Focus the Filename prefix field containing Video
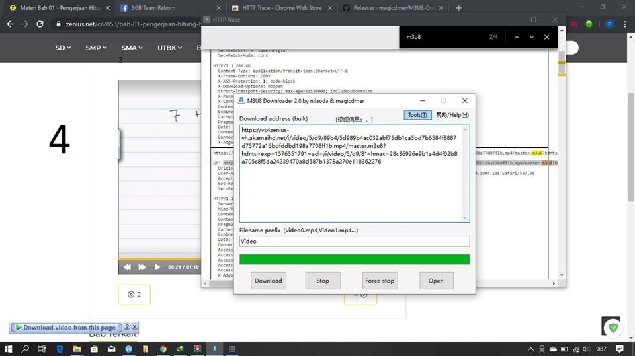This screenshot has height=356, width=635. pyautogui.click(x=355, y=241)
